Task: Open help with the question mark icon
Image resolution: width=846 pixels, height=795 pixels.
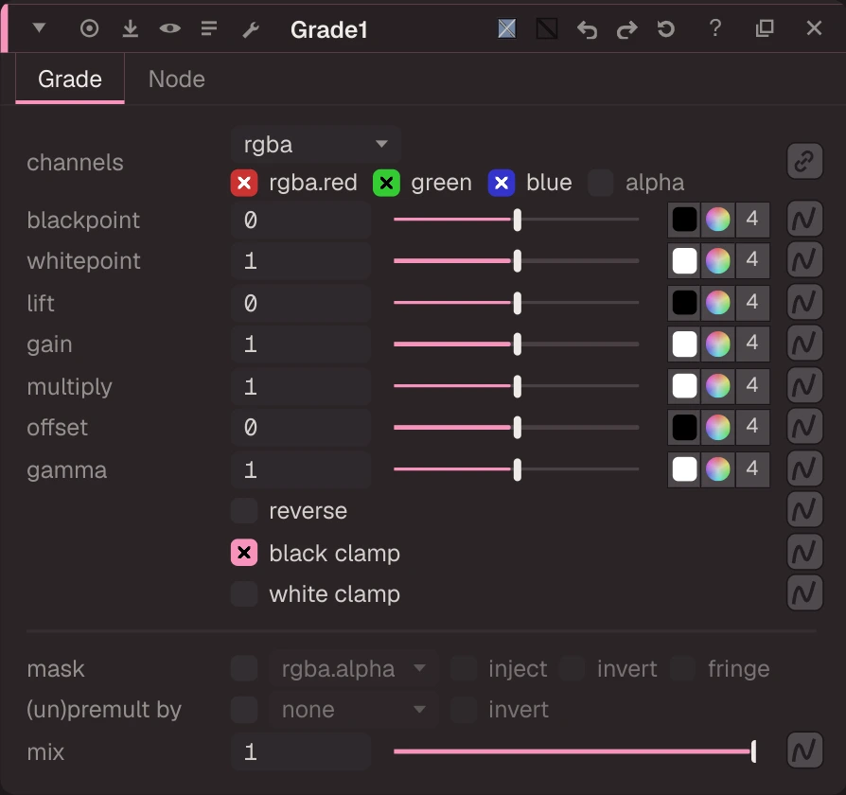Action: point(715,27)
